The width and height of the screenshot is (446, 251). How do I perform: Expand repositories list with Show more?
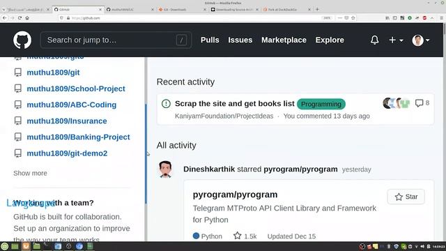30,173
